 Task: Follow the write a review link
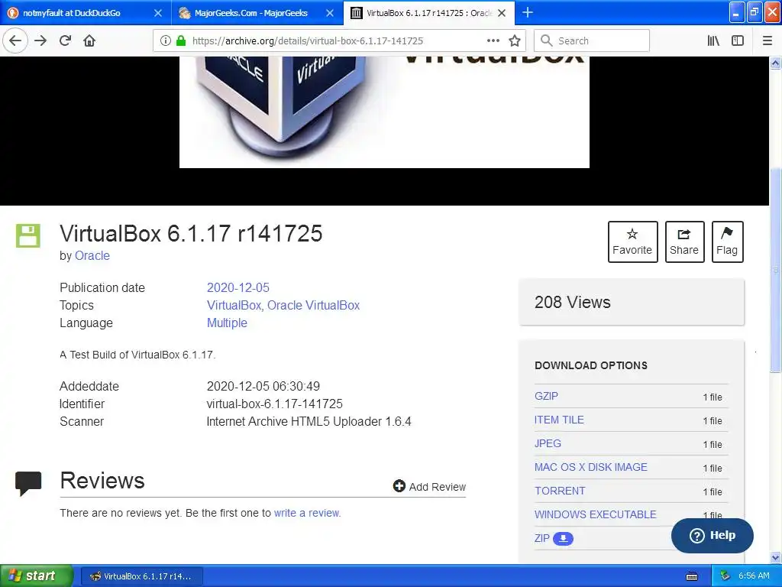[x=307, y=513]
